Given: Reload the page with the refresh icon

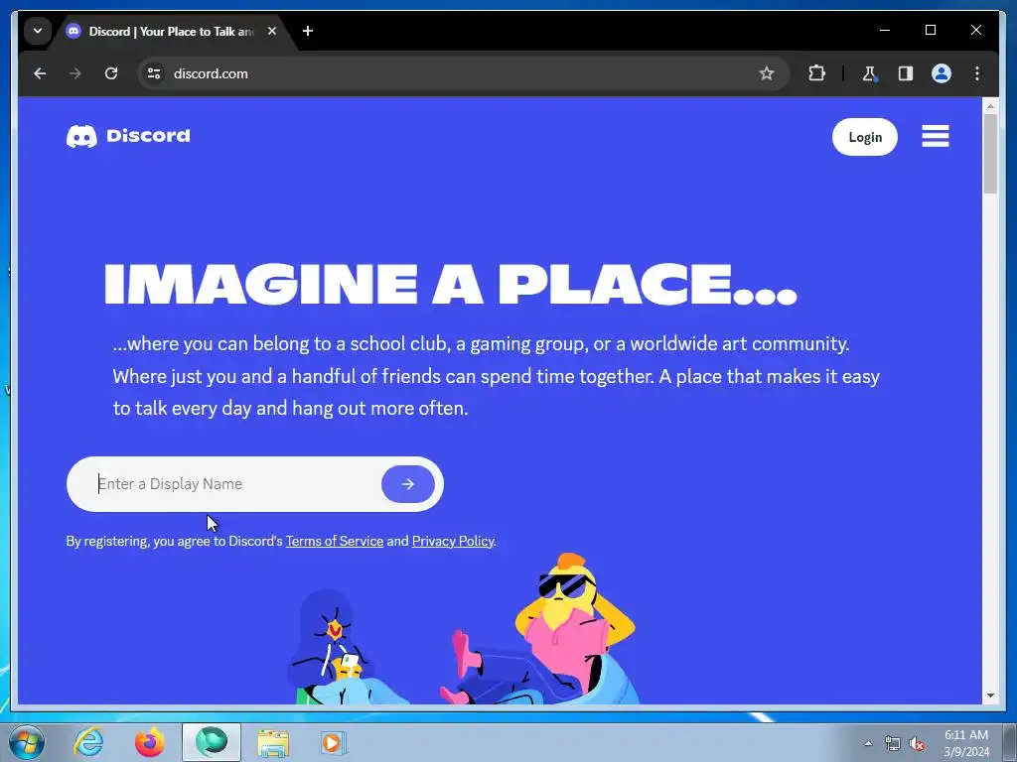Looking at the screenshot, I should click(111, 73).
